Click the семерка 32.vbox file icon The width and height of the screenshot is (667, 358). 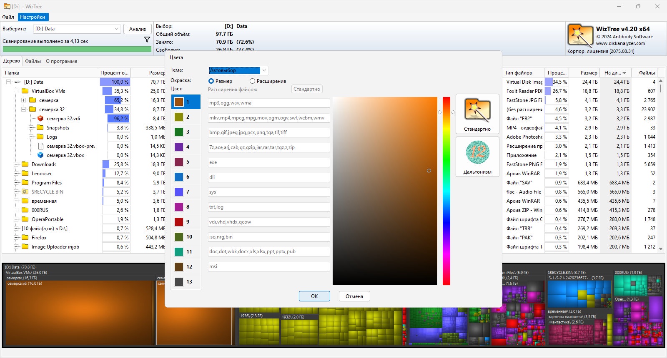point(40,155)
